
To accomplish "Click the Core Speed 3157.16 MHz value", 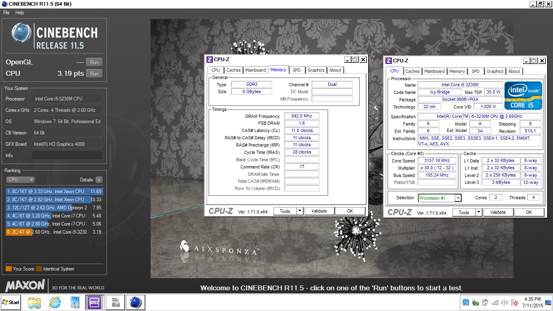I will 438,161.
